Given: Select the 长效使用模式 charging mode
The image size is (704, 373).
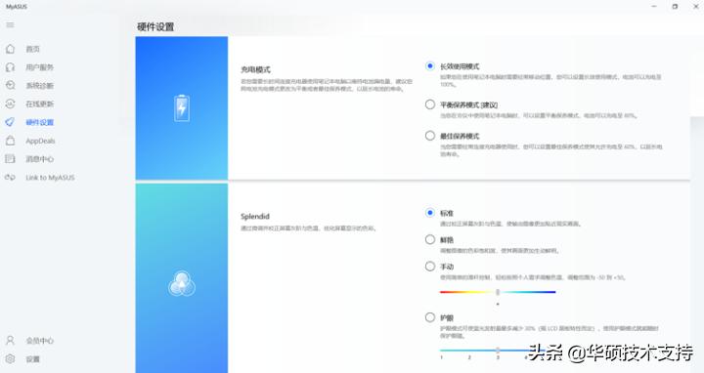Looking at the screenshot, I should [x=429, y=65].
